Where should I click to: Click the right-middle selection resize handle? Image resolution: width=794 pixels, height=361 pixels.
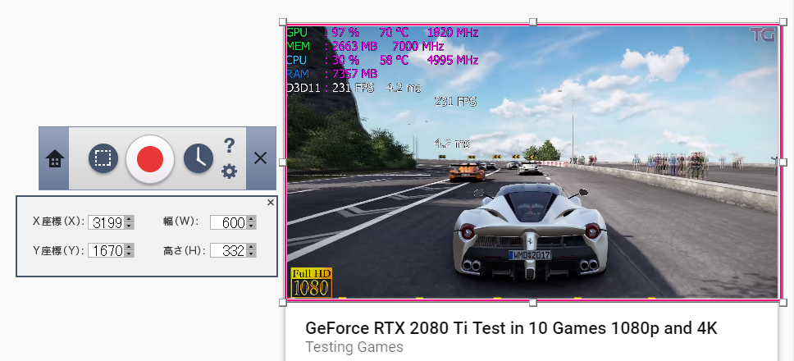[x=783, y=162]
